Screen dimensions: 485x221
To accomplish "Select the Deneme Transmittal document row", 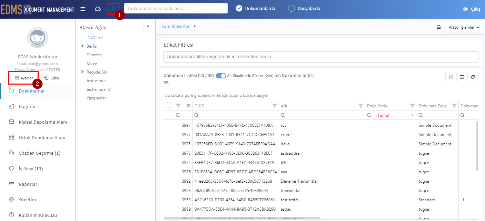I will [x=320, y=181].
